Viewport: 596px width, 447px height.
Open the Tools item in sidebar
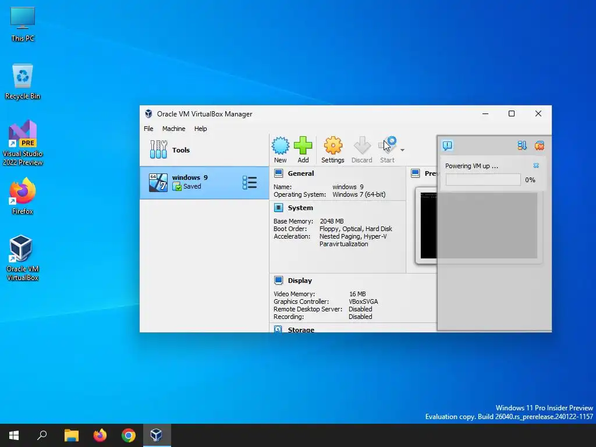point(204,150)
